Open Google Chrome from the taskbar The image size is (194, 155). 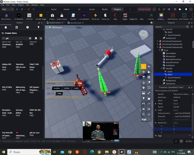click(x=70, y=152)
